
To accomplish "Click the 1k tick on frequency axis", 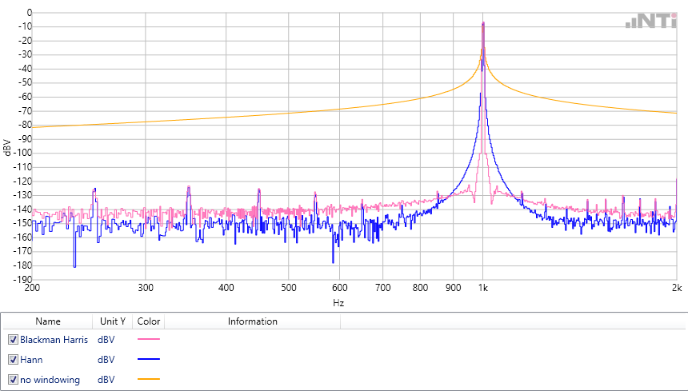I will point(482,288).
